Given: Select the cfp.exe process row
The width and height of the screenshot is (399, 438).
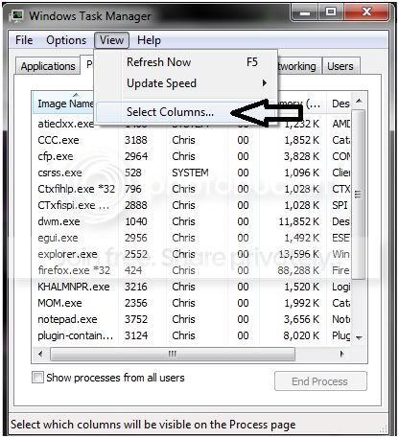Looking at the screenshot, I should [192, 156].
